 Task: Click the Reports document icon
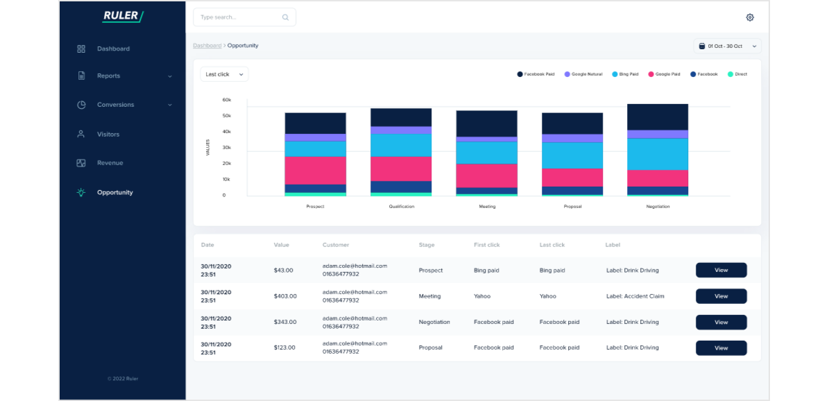(x=80, y=76)
